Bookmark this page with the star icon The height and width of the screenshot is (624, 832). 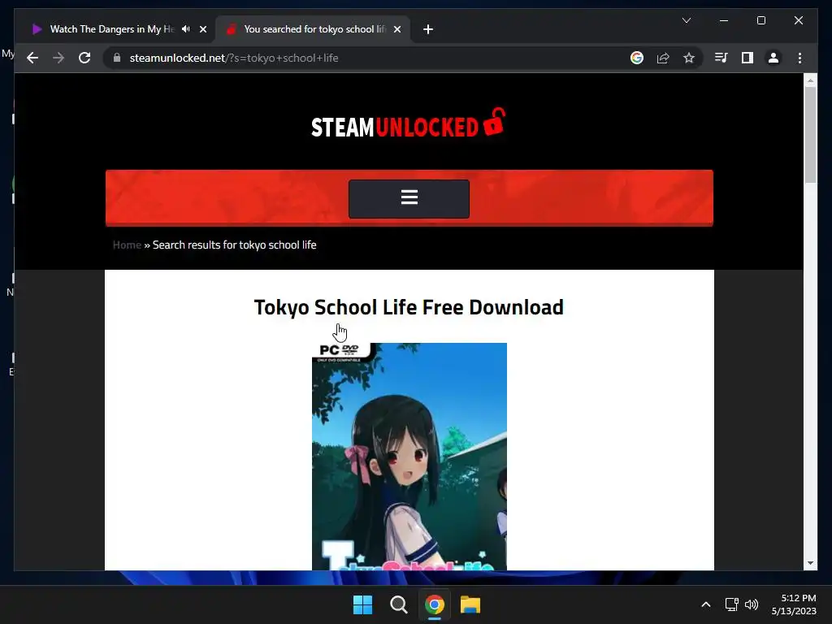coord(689,58)
